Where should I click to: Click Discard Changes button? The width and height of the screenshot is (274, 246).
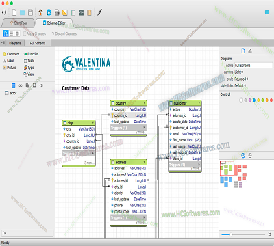point(64,33)
